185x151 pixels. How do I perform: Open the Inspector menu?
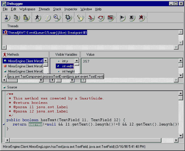coord(71,9)
